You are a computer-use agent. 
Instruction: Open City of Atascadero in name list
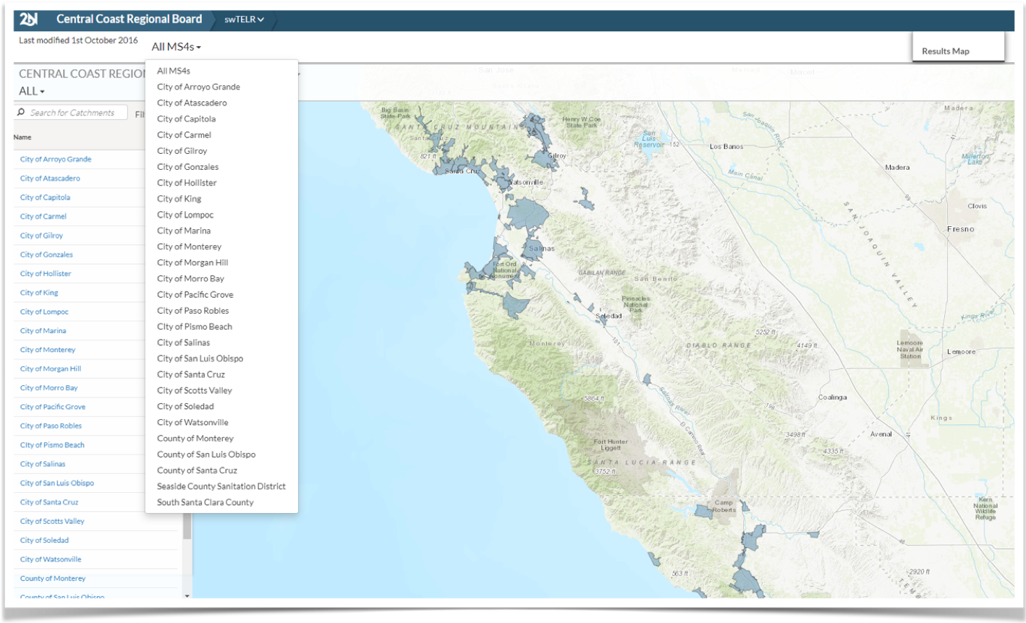click(50, 179)
